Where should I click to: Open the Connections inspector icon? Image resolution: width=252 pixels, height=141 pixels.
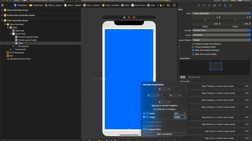click(230, 5)
